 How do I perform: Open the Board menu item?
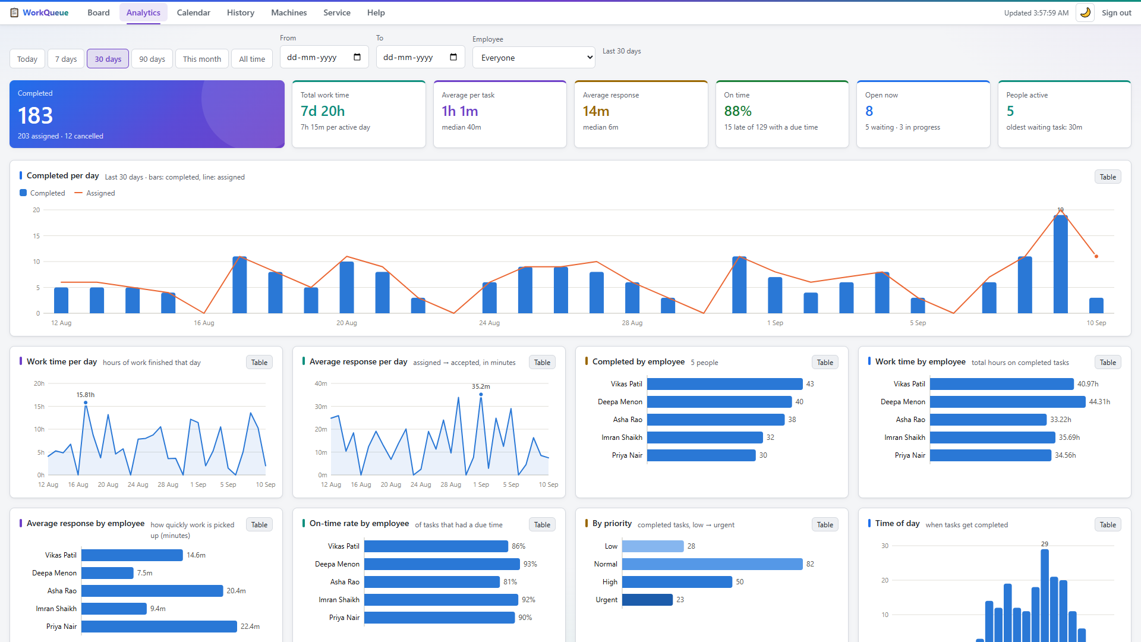pos(99,12)
